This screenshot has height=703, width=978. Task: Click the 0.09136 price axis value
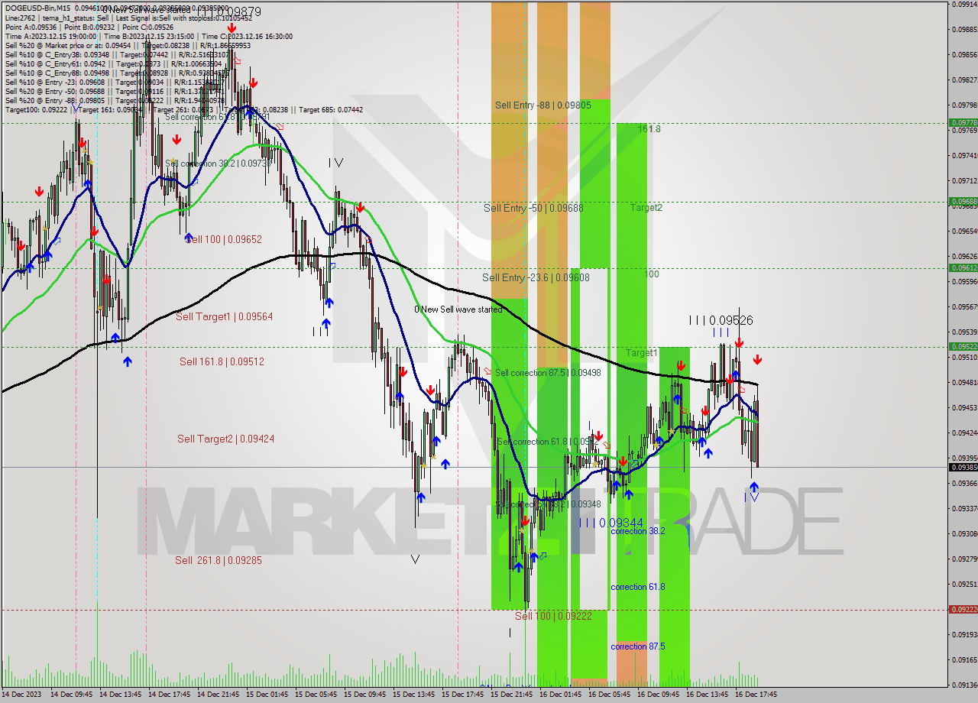pyautogui.click(x=966, y=685)
